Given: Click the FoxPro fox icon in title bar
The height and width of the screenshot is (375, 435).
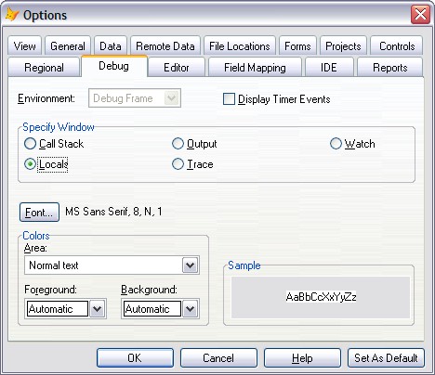Looking at the screenshot, I should 12,15.
